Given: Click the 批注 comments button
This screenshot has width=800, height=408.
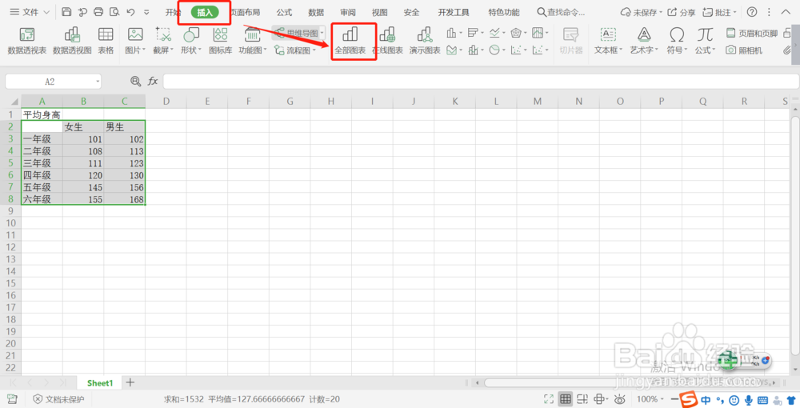Looking at the screenshot, I should [719, 12].
